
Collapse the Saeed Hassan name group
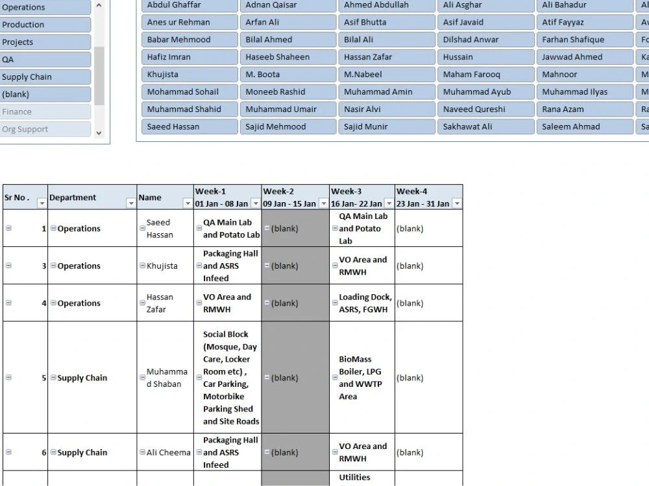[x=142, y=228]
